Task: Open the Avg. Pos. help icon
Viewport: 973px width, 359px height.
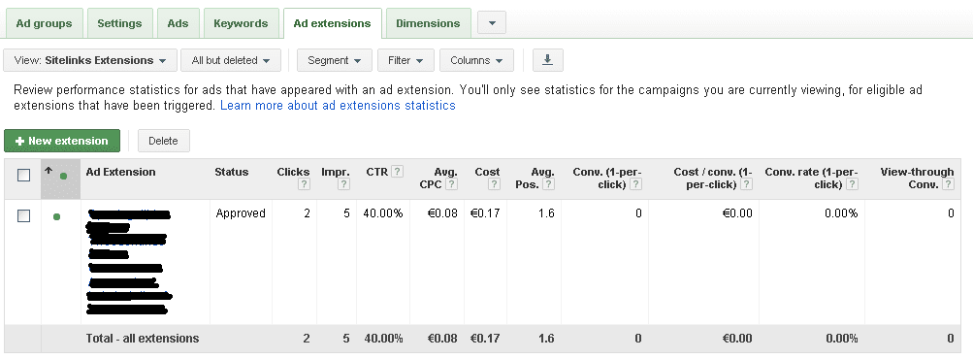Action: pos(548,184)
